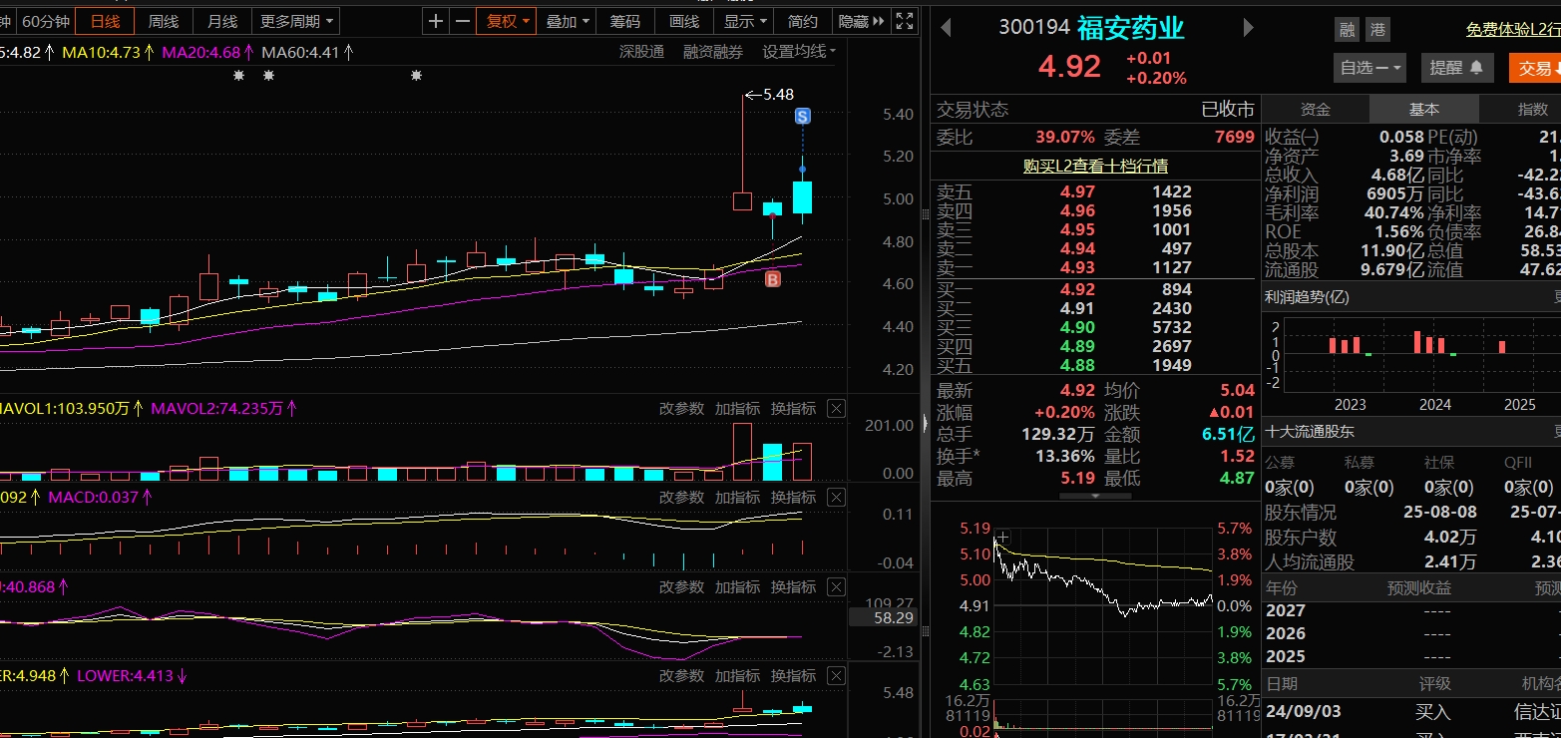Click stock name 福安药业
The height and width of the screenshot is (738, 1561).
[x=1130, y=28]
